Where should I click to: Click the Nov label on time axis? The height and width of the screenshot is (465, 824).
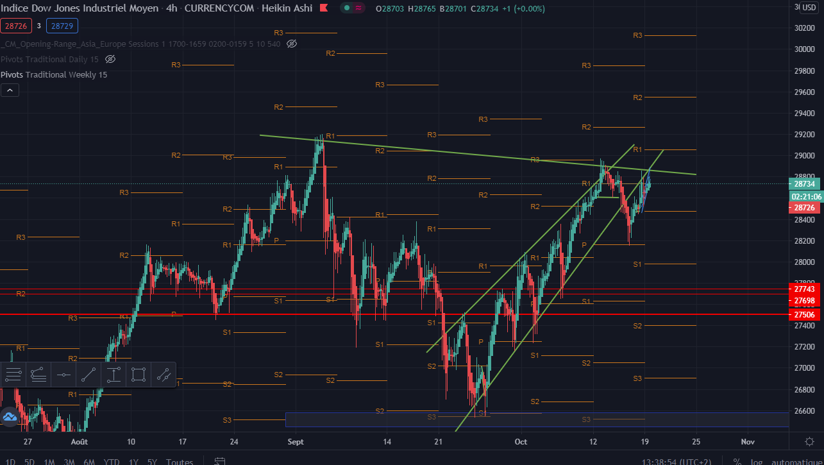click(747, 441)
